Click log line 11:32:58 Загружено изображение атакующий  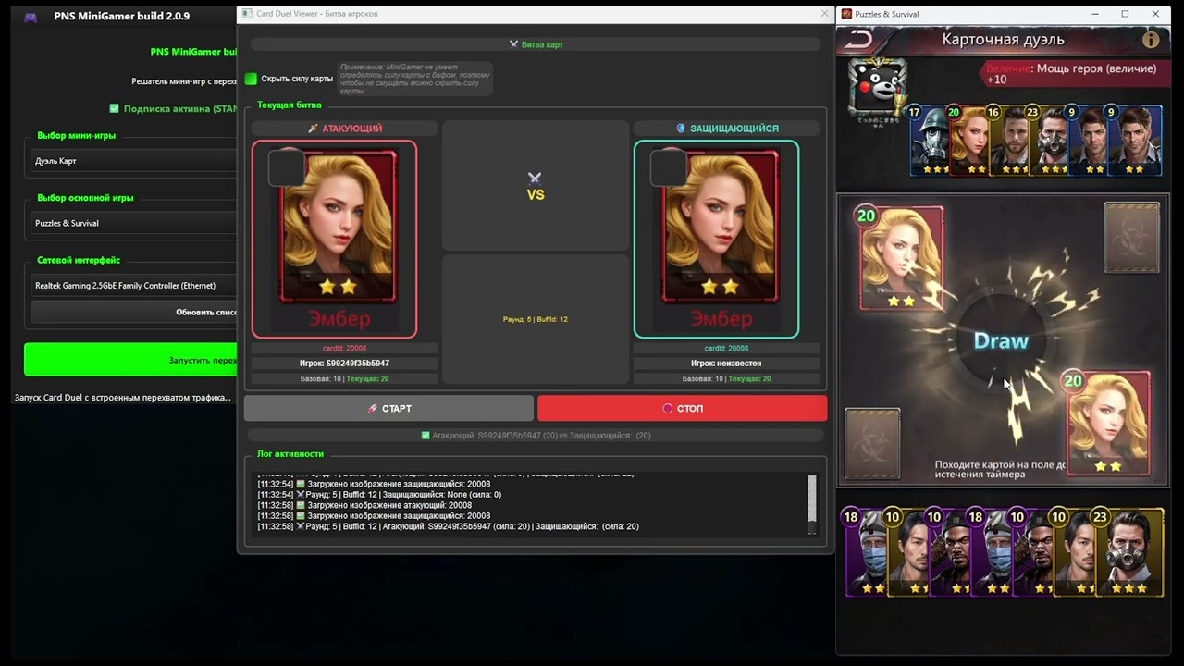coord(364,506)
